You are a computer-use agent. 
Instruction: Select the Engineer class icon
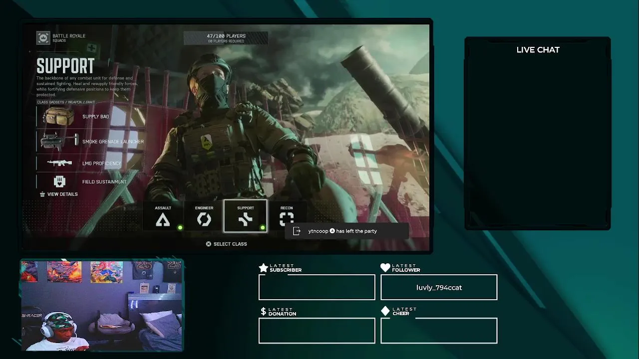tap(204, 220)
